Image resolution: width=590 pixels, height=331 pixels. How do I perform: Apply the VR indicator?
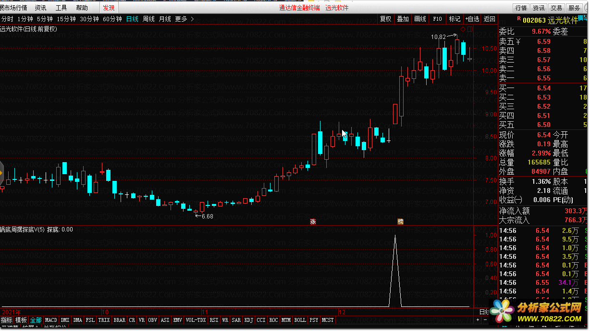click(142, 320)
